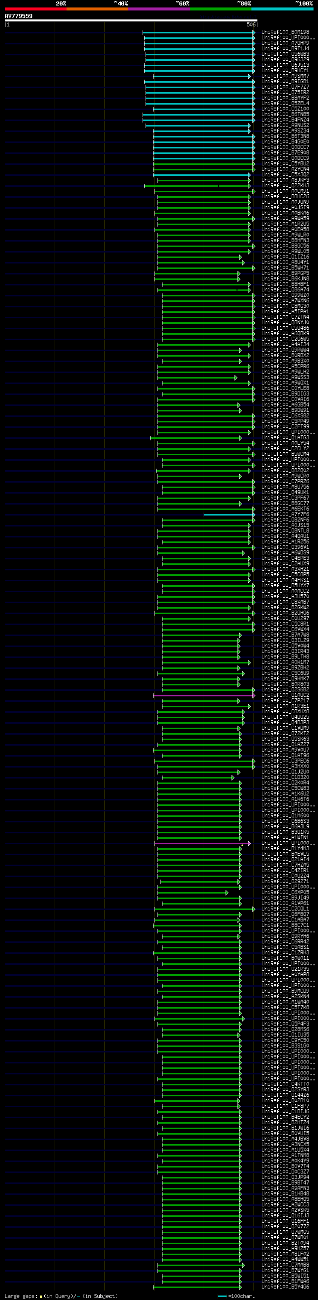
Task: Click the query end position 506
Action: coord(251,25)
